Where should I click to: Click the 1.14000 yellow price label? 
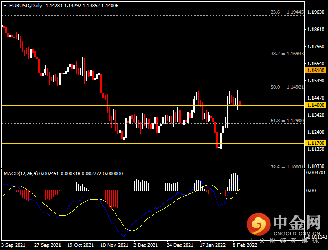pyautogui.click(x=316, y=105)
